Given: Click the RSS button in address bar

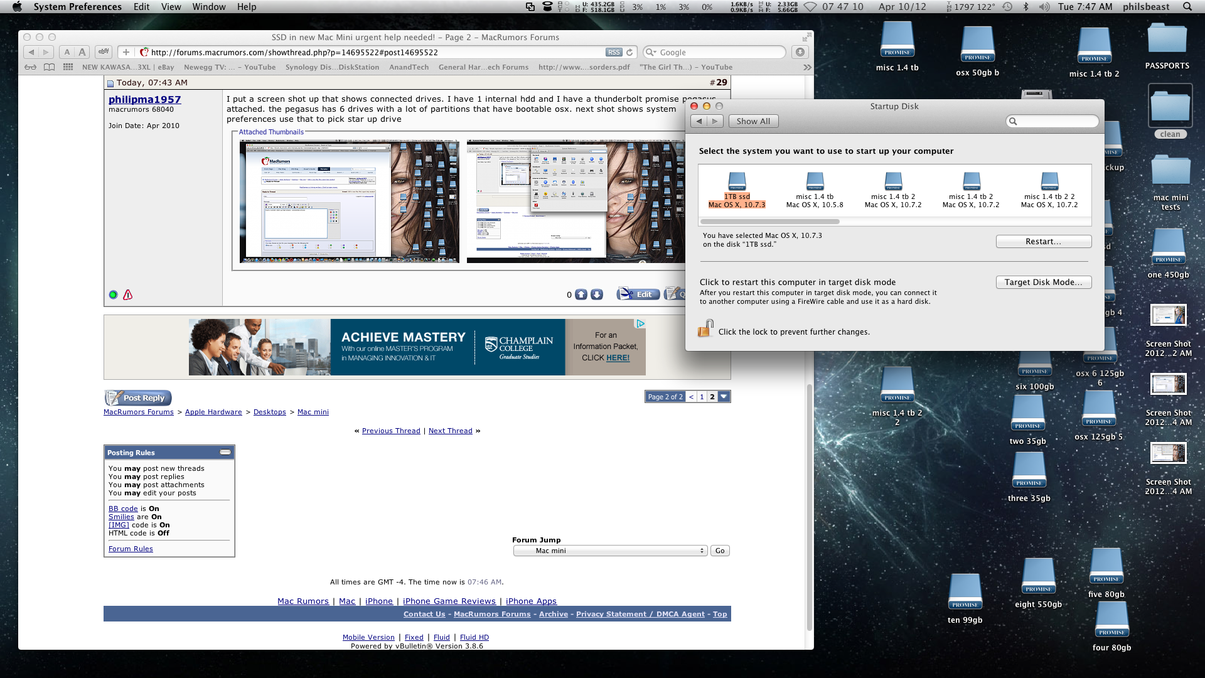Looking at the screenshot, I should coord(613,53).
